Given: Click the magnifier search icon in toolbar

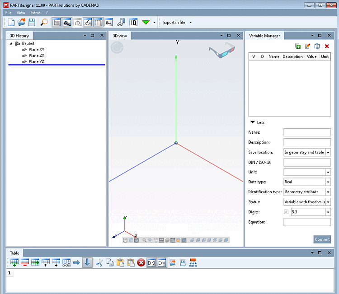Looking at the screenshot, I should (44, 22).
